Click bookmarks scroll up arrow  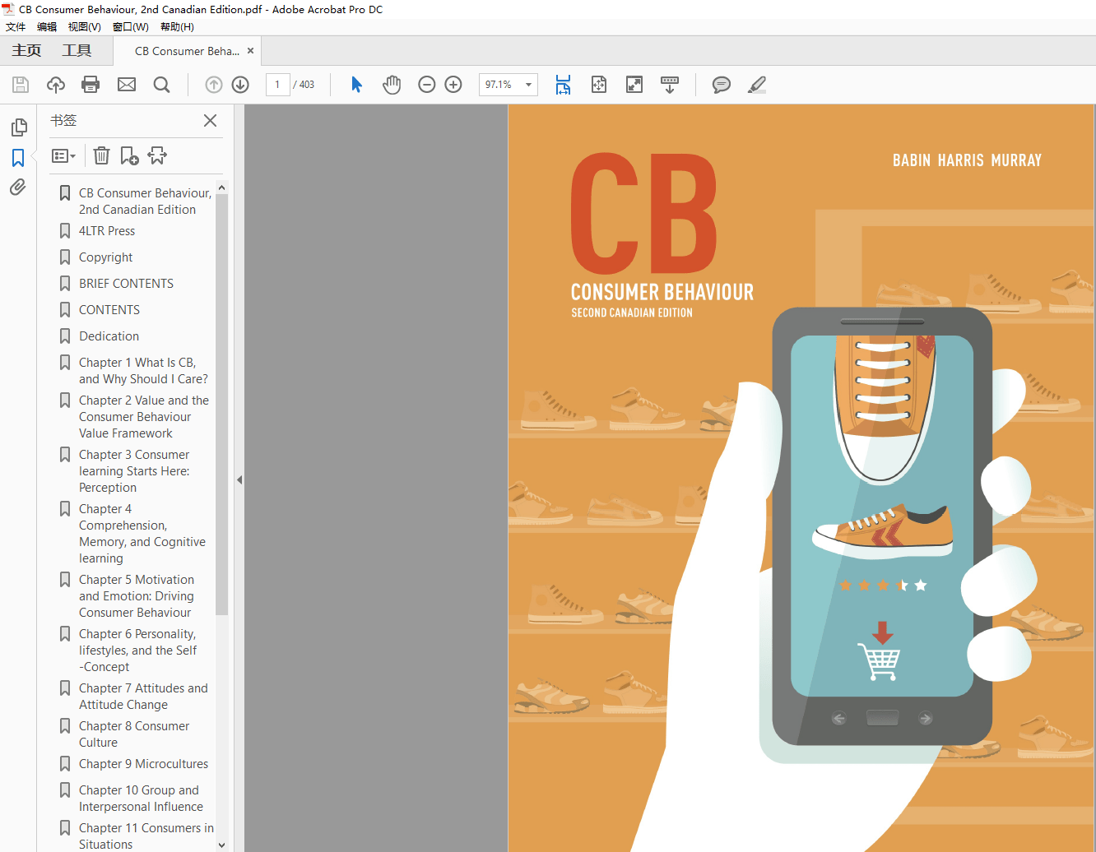click(221, 188)
